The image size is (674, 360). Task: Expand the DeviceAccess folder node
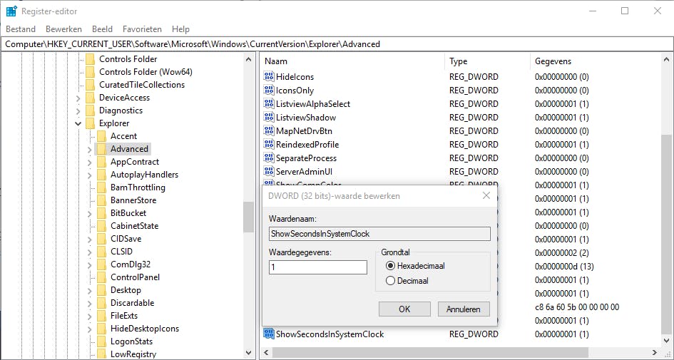78,98
